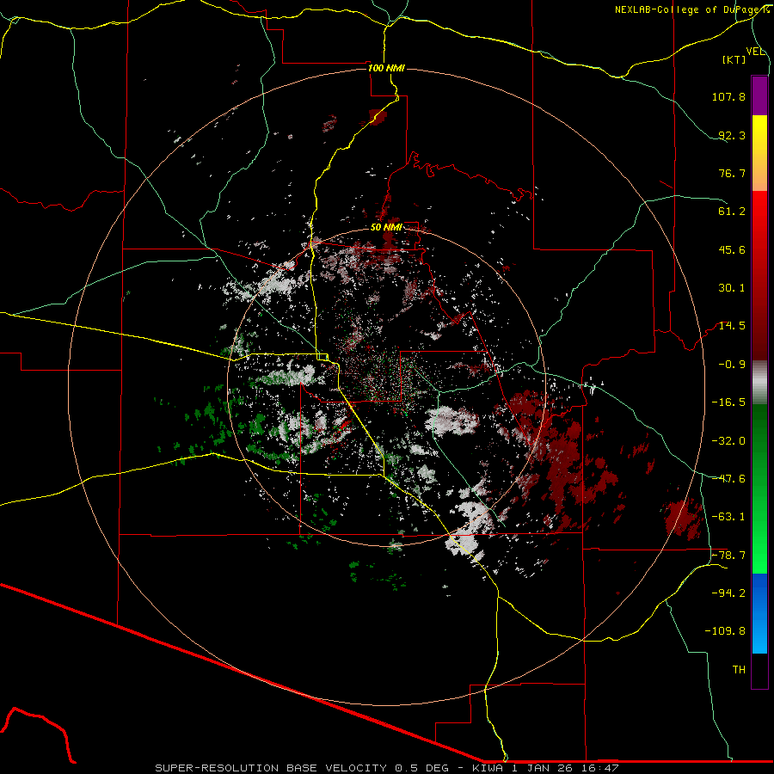Click the -0.9 velocity scale label
Screen dimensions: 774x774
click(731, 364)
